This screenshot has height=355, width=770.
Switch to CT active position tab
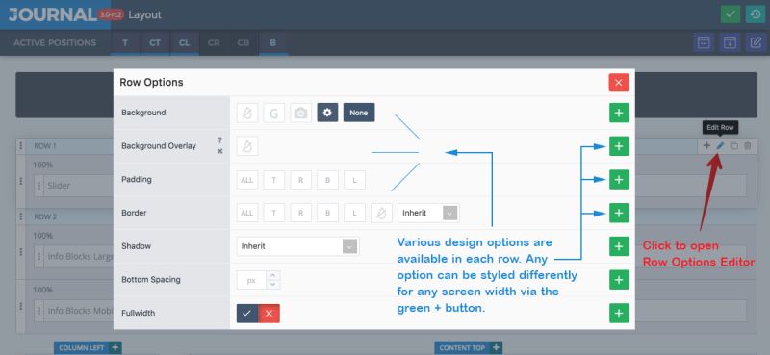point(155,43)
